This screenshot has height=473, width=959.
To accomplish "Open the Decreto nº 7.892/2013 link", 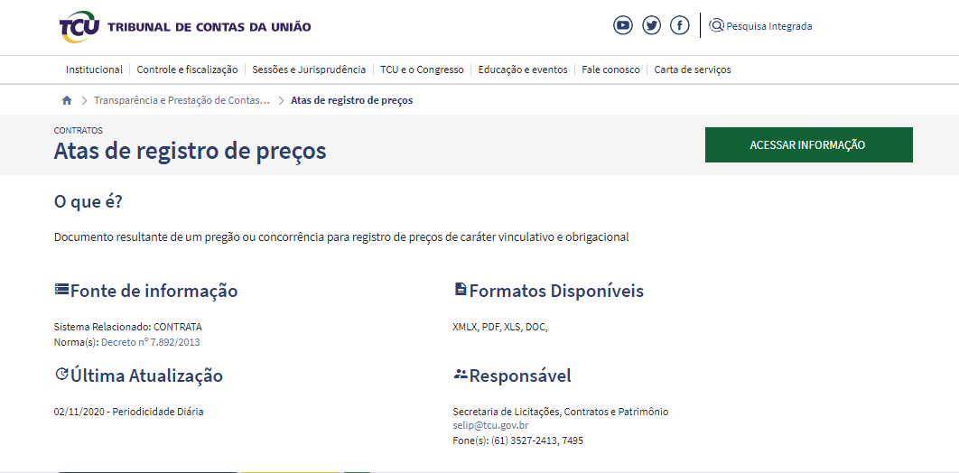I will [150, 342].
